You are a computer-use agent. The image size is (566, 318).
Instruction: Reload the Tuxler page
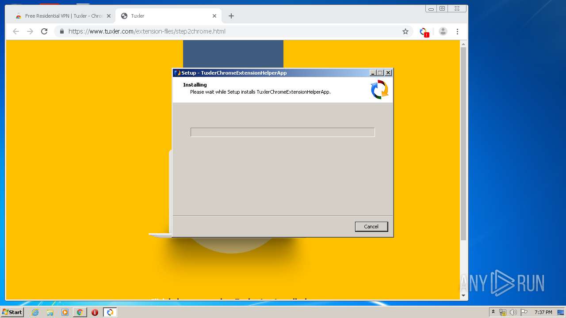point(44,31)
